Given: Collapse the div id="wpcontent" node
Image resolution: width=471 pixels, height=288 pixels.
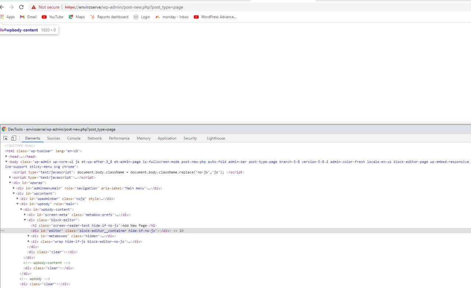Looking at the screenshot, I should point(14,193).
